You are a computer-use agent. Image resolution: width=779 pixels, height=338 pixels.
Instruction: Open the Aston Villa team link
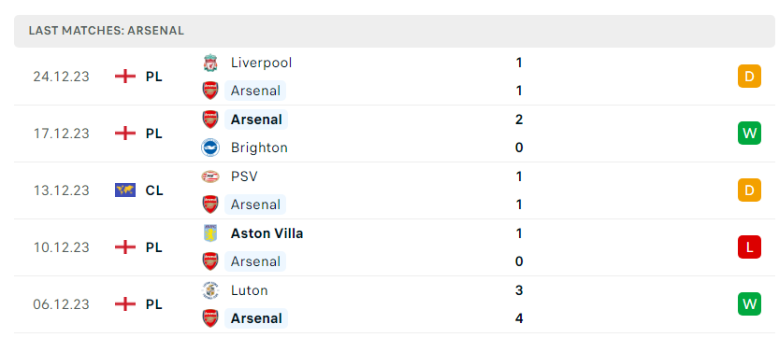click(x=267, y=233)
